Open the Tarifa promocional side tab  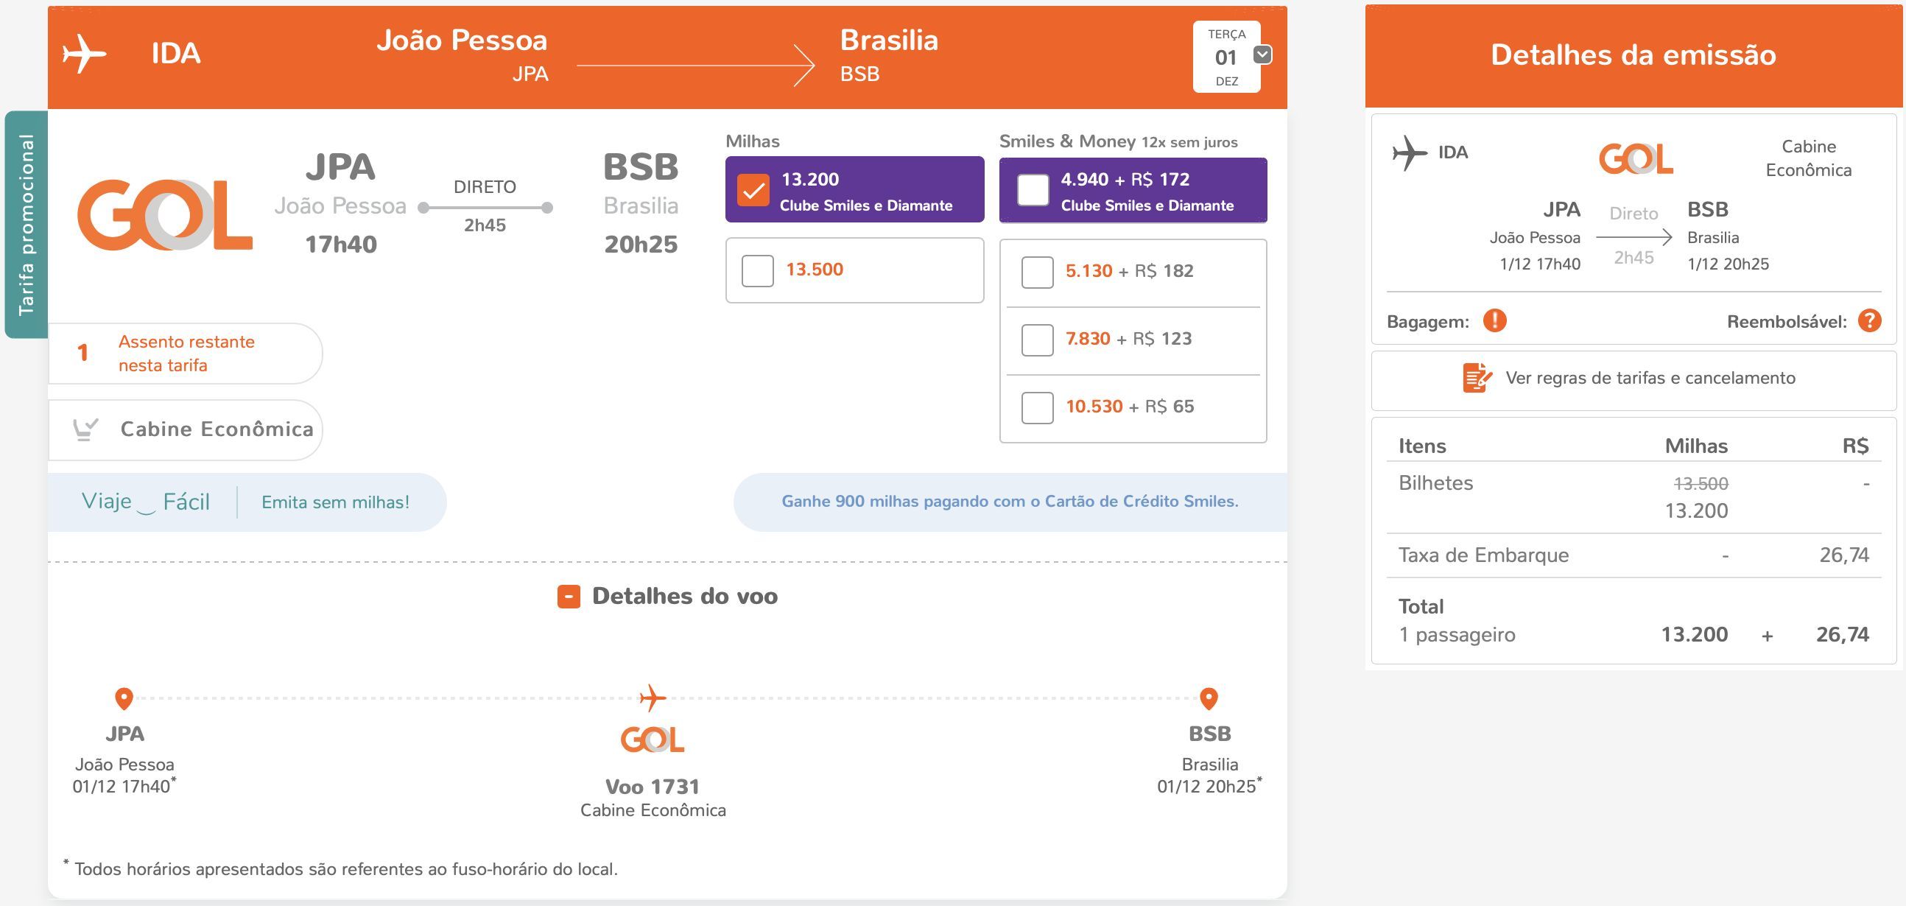[x=27, y=224]
